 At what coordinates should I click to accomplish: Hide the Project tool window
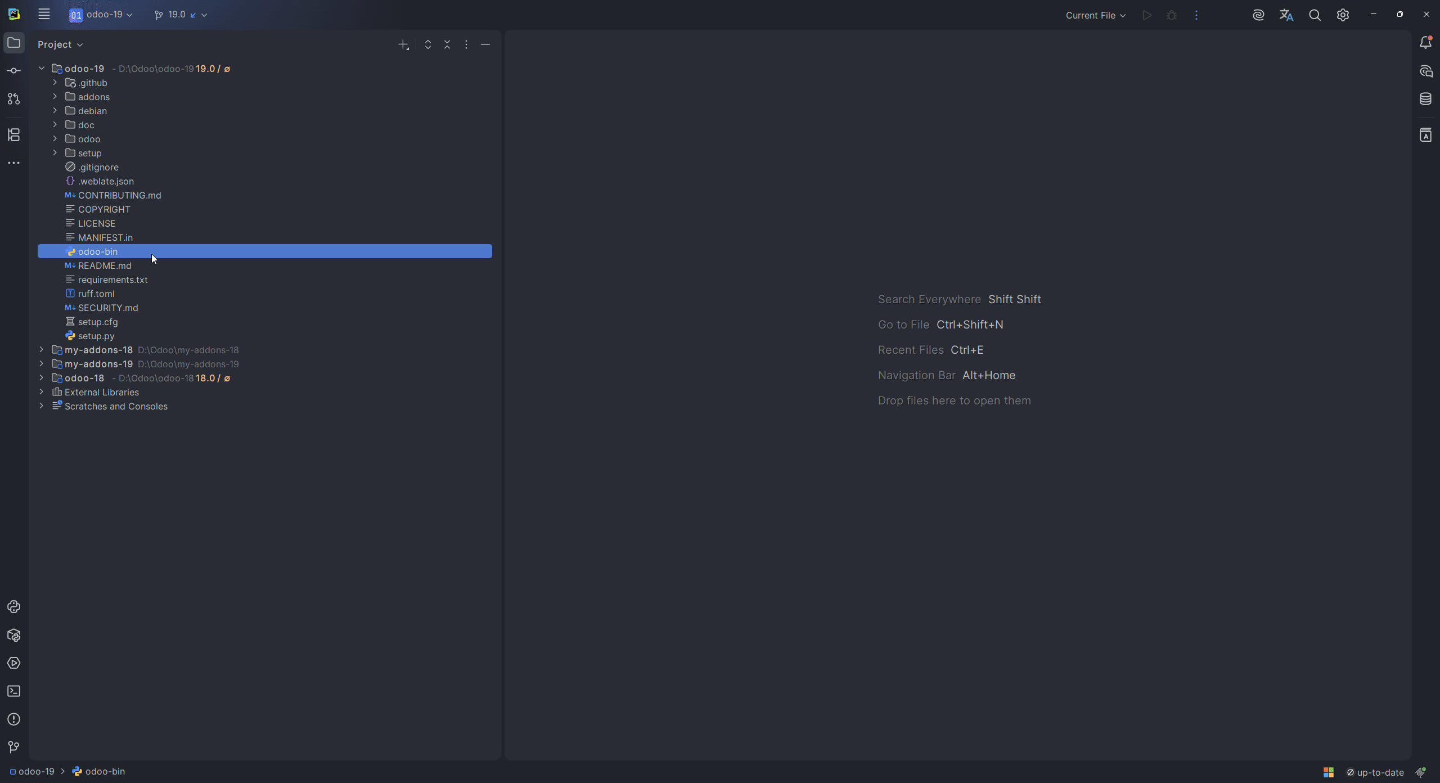point(485,44)
